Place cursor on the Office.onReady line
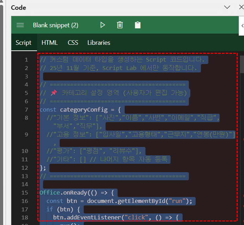Screen dimensions: 244x225 point(77,193)
